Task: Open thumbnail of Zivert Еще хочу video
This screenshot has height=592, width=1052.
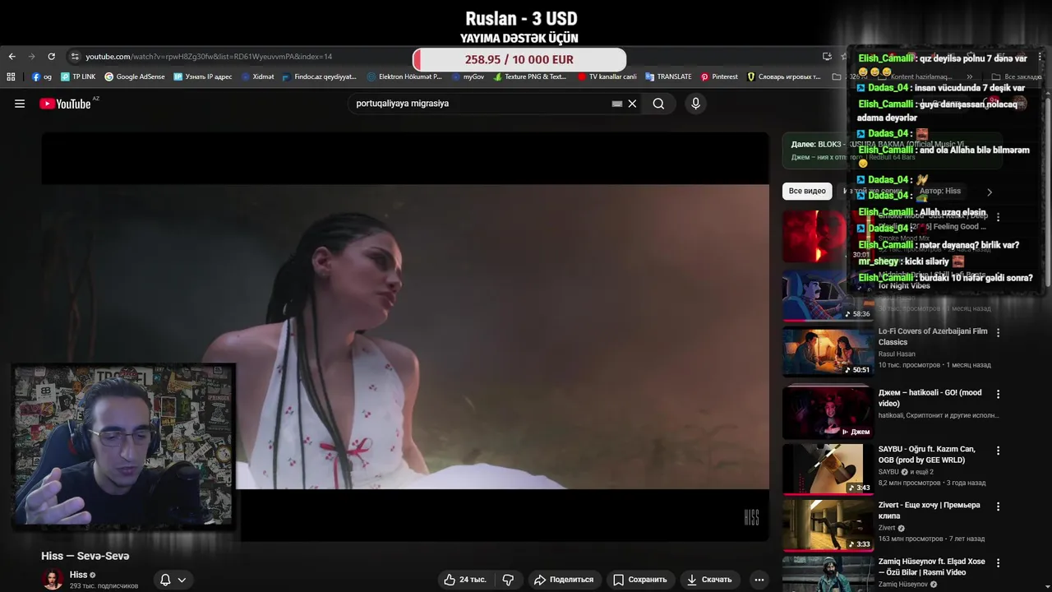Action: tap(827, 525)
